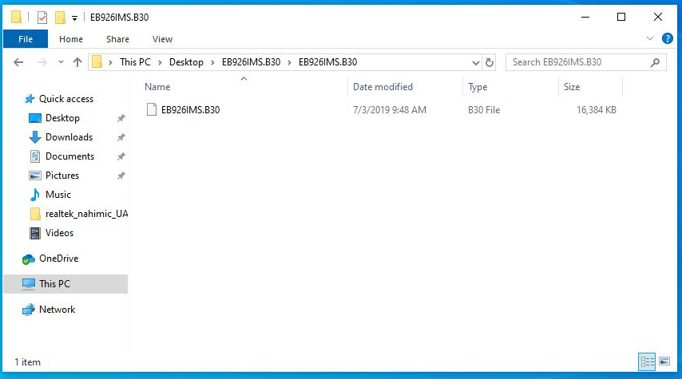Expand the address bar previous locations dropdown

475,62
